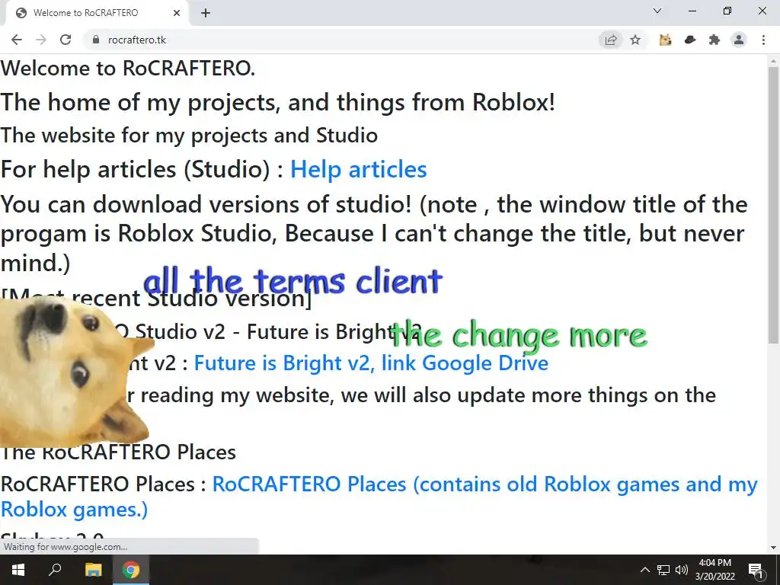Screen dimensions: 780x585
Task: Open the volume speaker tray icon
Action: tap(682, 570)
